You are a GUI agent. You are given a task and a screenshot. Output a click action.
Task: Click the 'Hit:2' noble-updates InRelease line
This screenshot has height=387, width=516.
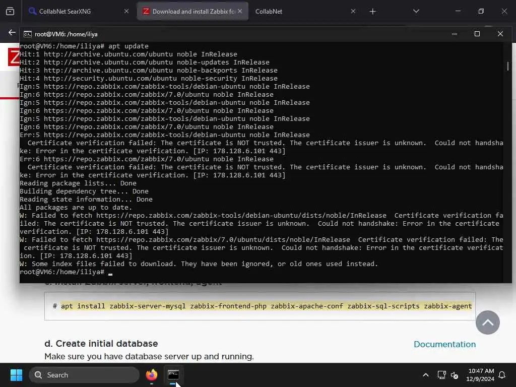pyautogui.click(x=145, y=62)
